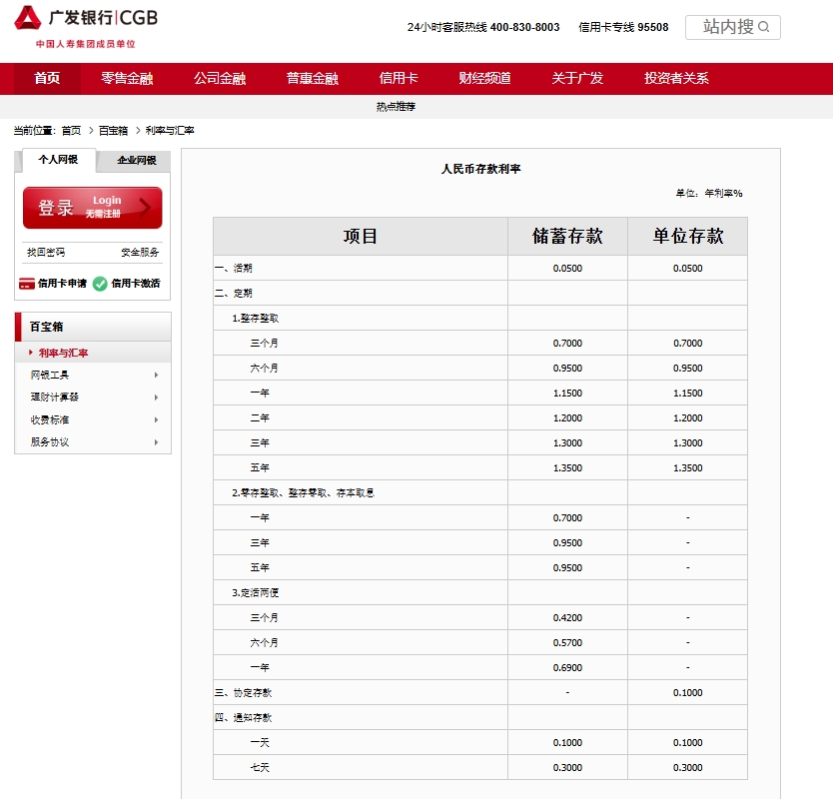Click the 找回密码 link
The width and height of the screenshot is (833, 799).
pyautogui.click(x=46, y=253)
